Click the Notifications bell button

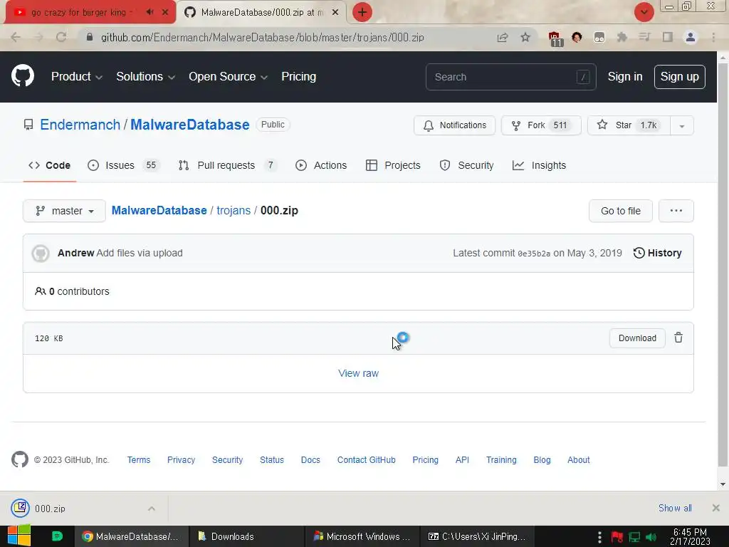coord(454,125)
